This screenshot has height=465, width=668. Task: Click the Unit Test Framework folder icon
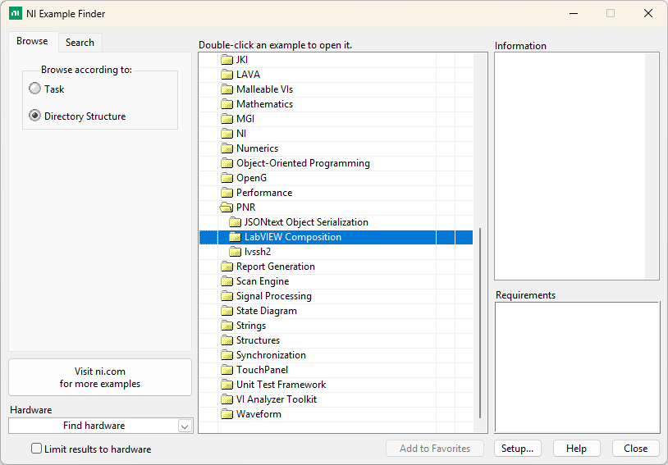click(226, 385)
